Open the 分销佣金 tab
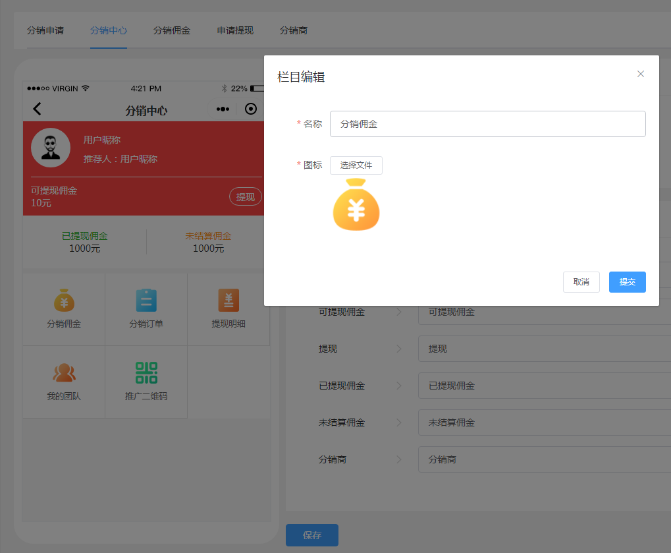Image resolution: width=671 pixels, height=553 pixels. coord(172,30)
